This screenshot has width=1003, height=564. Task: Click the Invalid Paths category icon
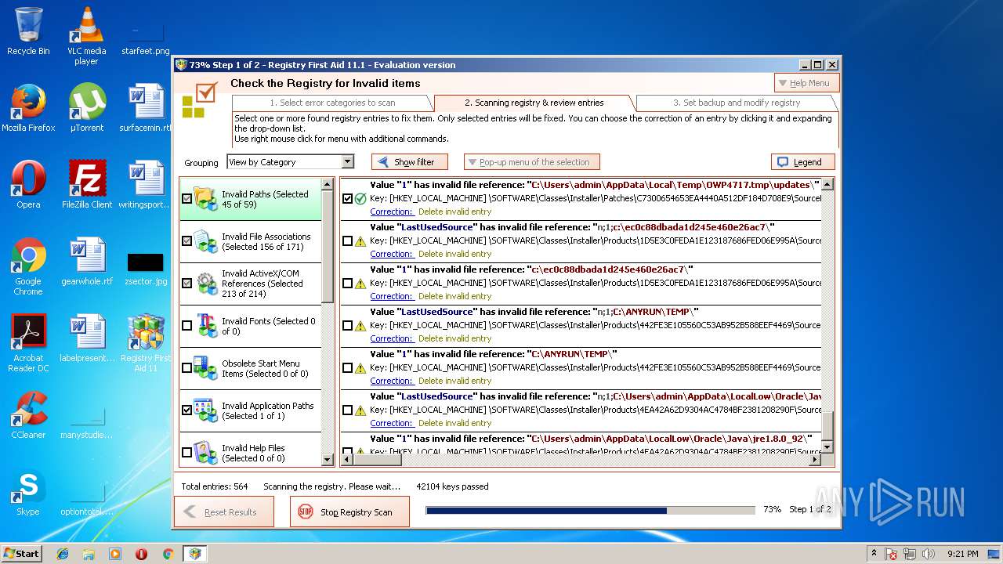(206, 199)
